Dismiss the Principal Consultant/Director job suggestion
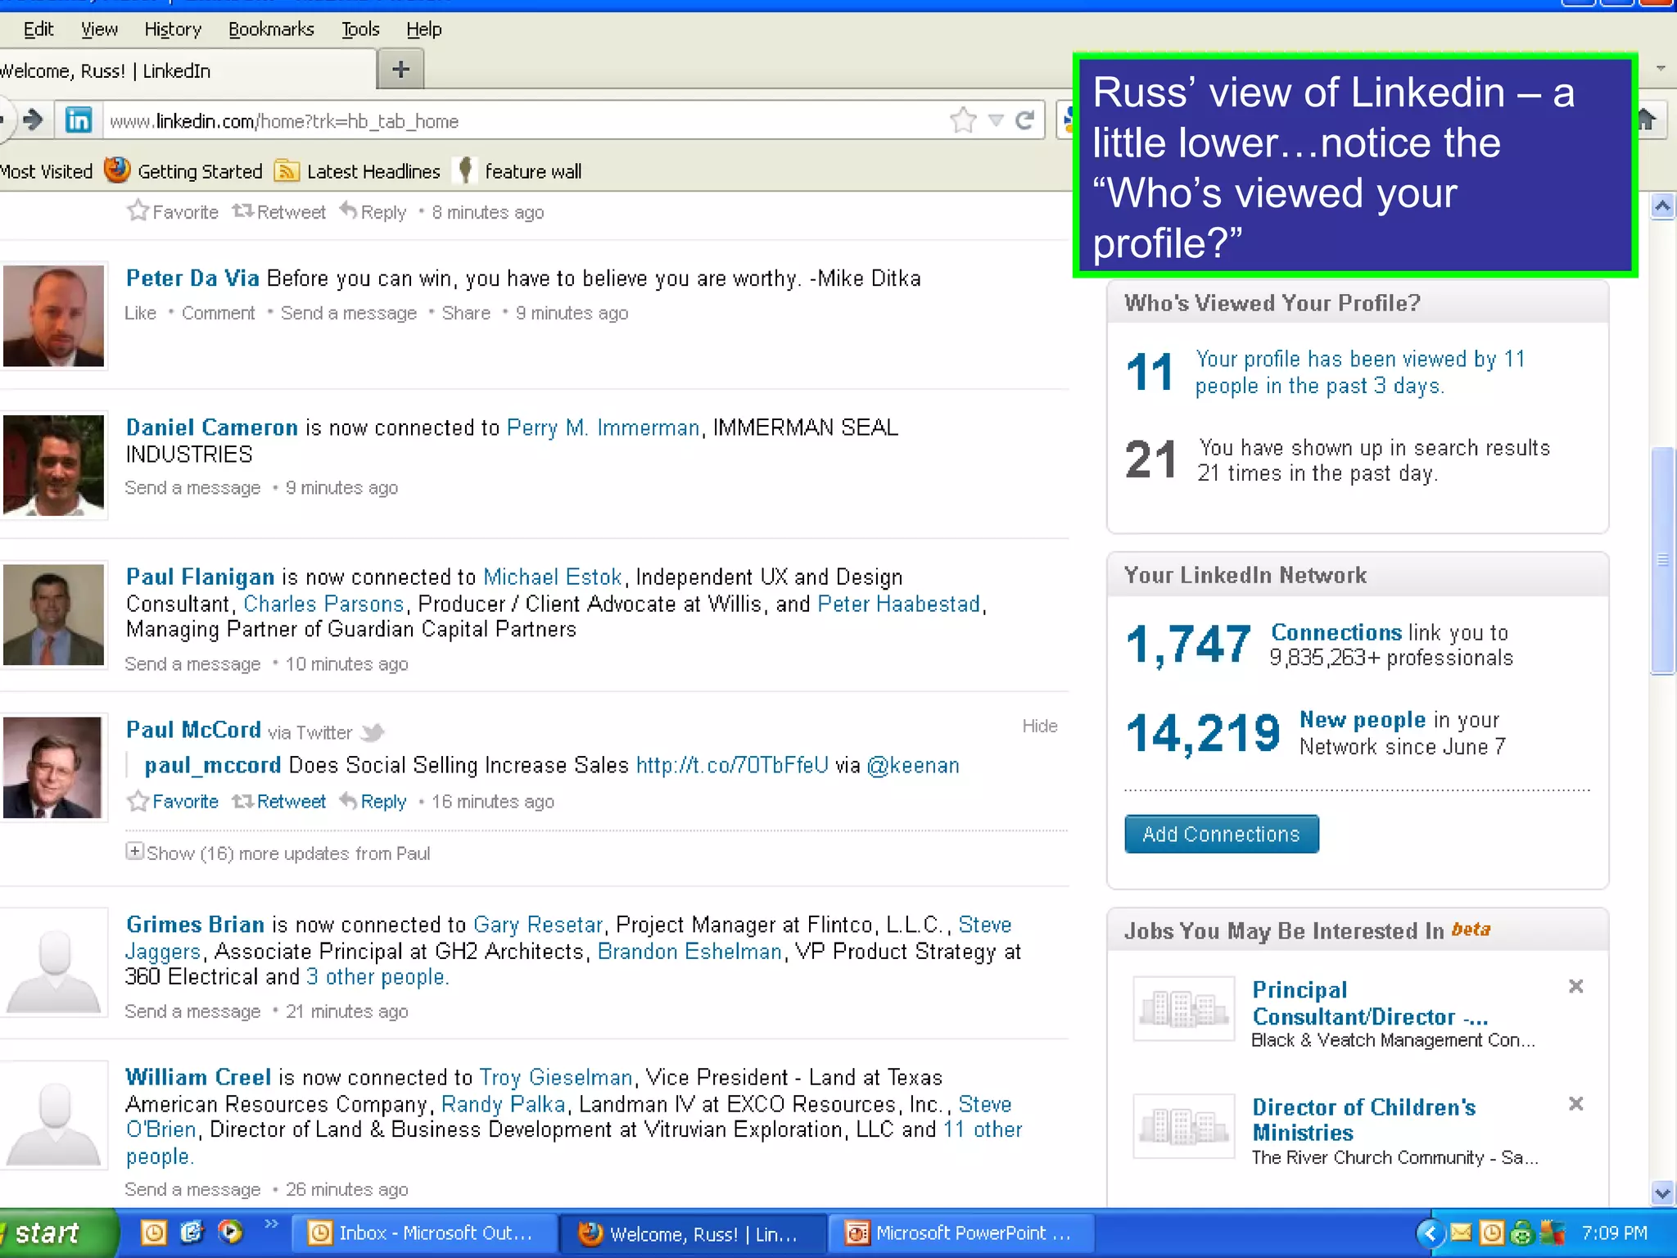1677x1258 pixels. [1575, 986]
